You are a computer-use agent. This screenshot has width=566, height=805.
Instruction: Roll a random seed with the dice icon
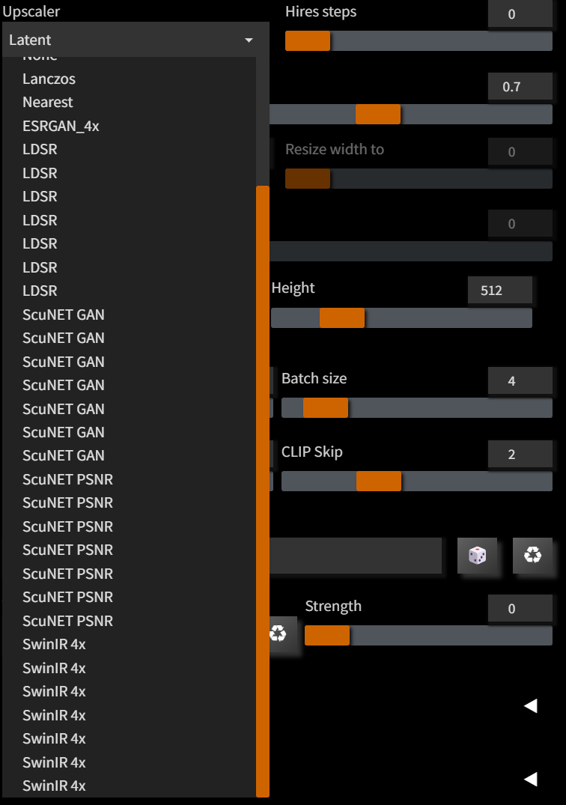[x=477, y=556]
